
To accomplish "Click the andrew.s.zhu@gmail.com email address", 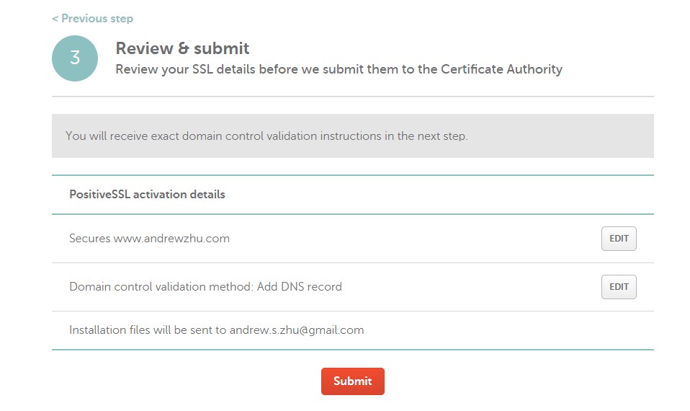I will (x=297, y=330).
